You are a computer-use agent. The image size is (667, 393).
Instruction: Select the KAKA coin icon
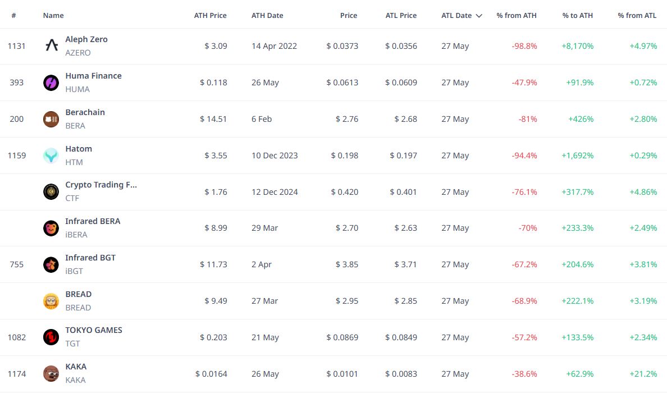click(51, 374)
